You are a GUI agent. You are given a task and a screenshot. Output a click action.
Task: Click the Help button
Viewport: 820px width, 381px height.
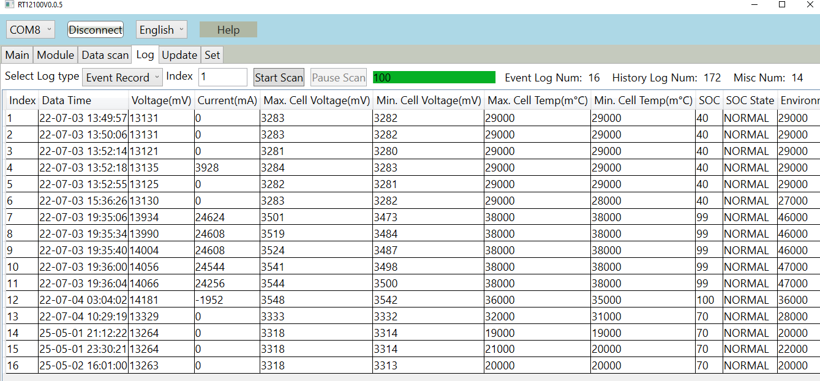(x=228, y=29)
